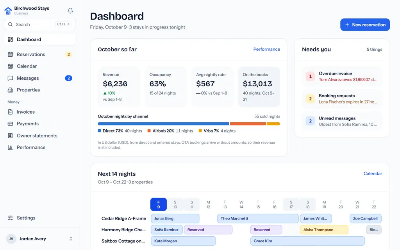
Task: Click Cedar Ridge A-Frame property name
Action: 124,218
